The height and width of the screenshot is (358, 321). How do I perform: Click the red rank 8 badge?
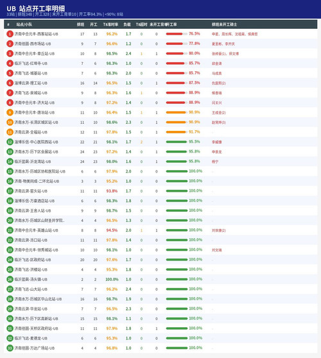tap(10, 103)
